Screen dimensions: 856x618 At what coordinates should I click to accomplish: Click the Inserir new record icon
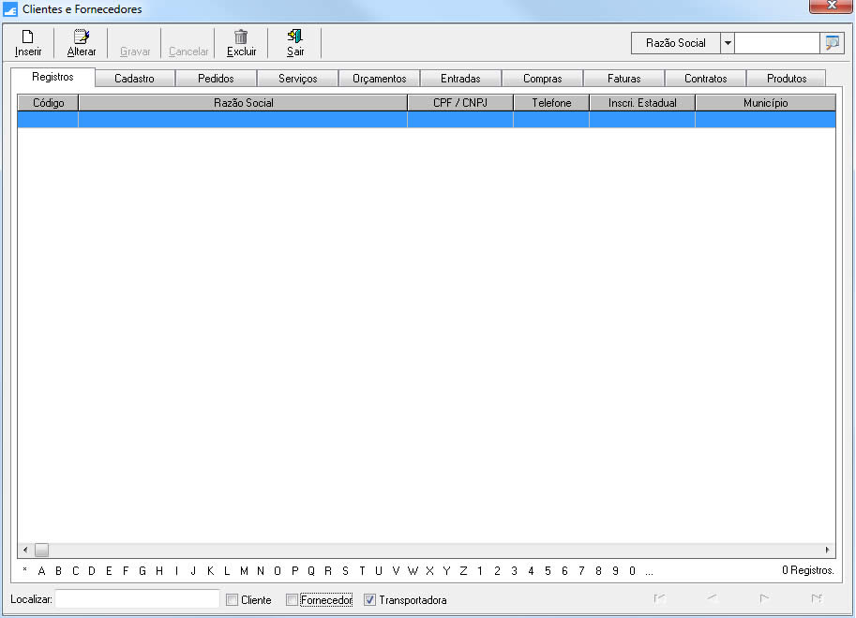click(27, 37)
